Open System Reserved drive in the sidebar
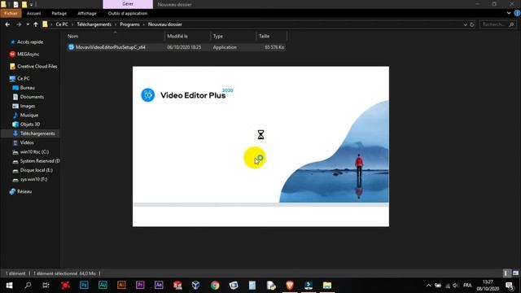This screenshot has height=293, width=521. pos(40,161)
